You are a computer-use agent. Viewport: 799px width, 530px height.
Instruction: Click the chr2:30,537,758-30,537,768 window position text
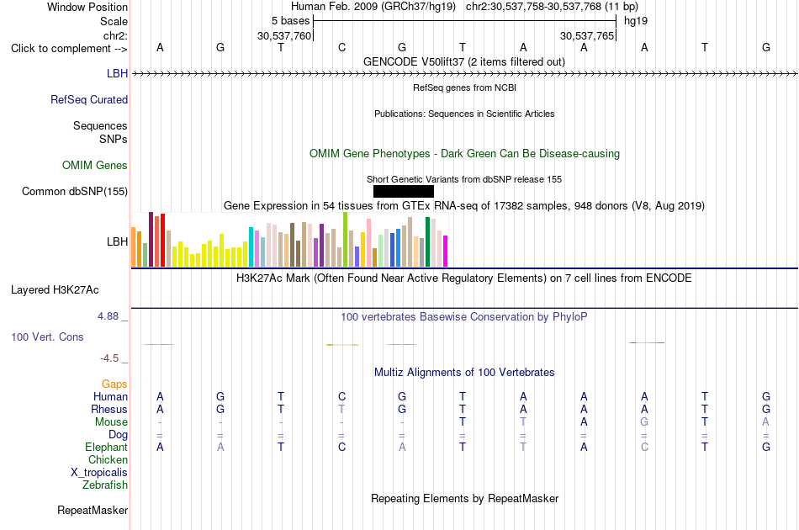[x=552, y=7]
